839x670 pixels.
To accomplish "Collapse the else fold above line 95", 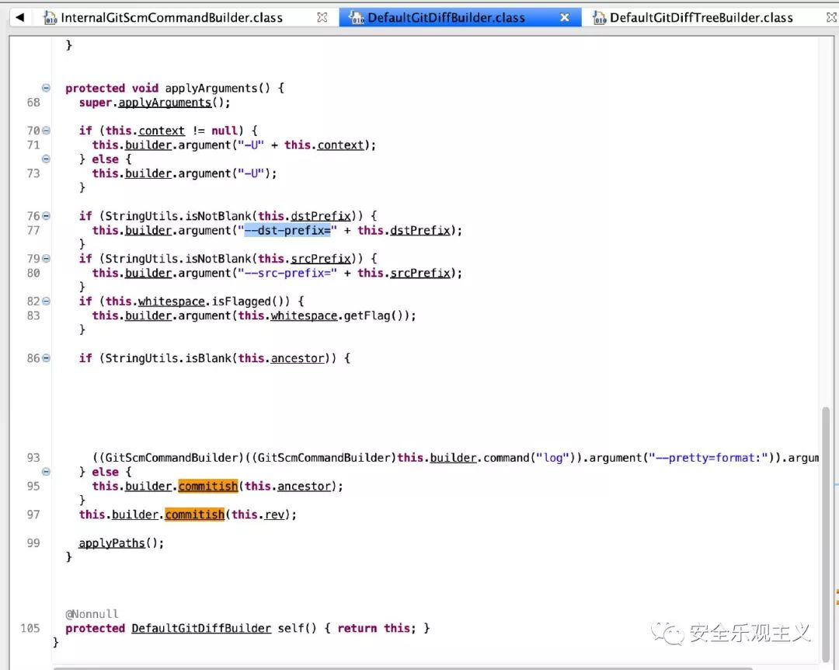I will click(46, 472).
